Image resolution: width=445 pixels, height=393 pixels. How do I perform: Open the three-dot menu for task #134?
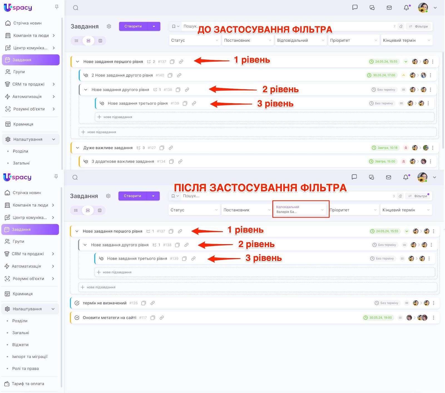click(431, 162)
